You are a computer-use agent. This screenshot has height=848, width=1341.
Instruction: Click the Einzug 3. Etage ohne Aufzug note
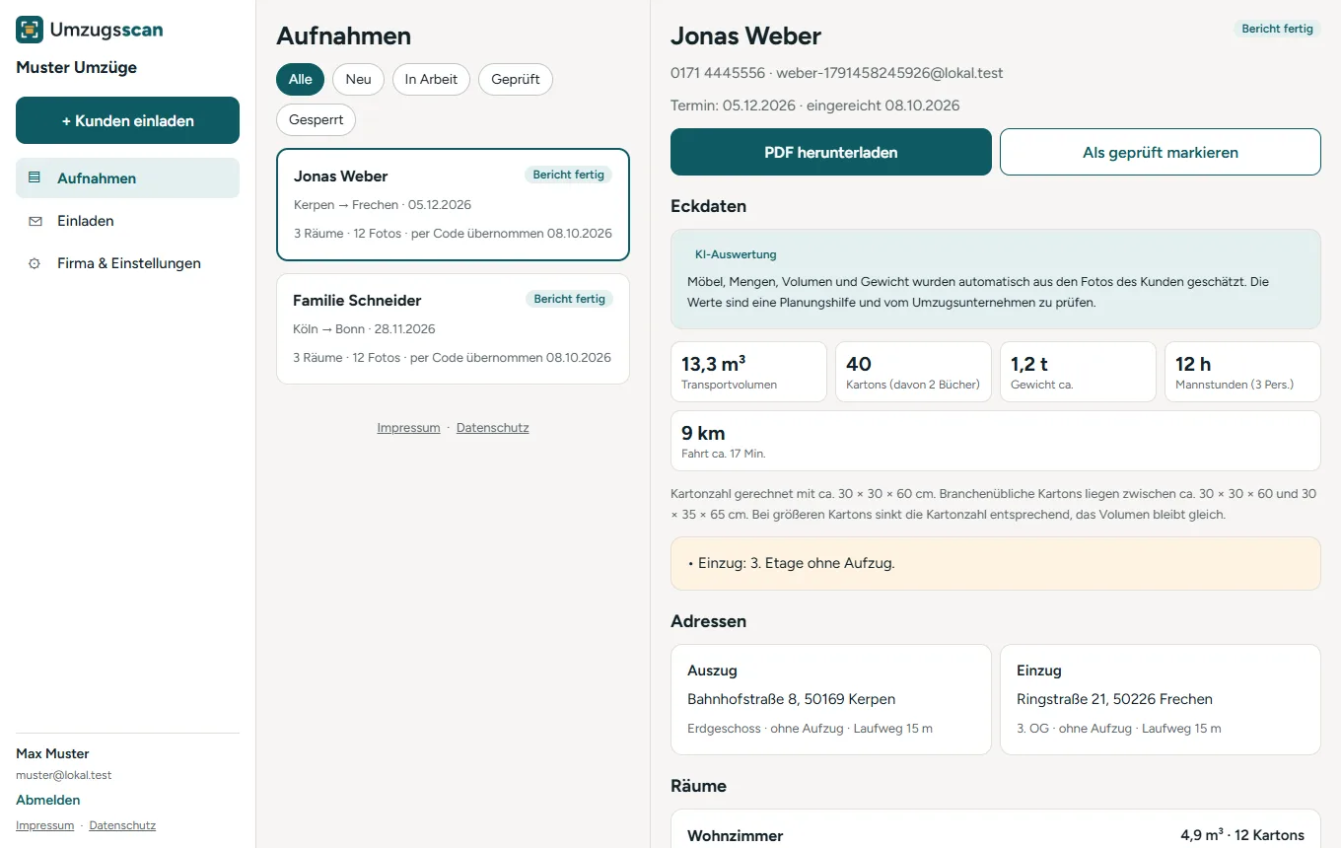(995, 563)
